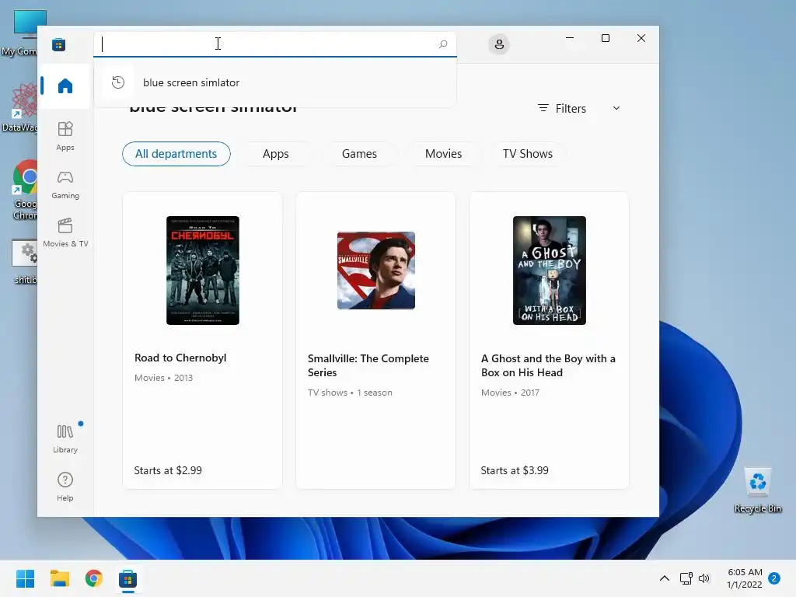Click 'Smallville: The Complete Series' title
Viewport: 796px width, 597px height.
368,365
